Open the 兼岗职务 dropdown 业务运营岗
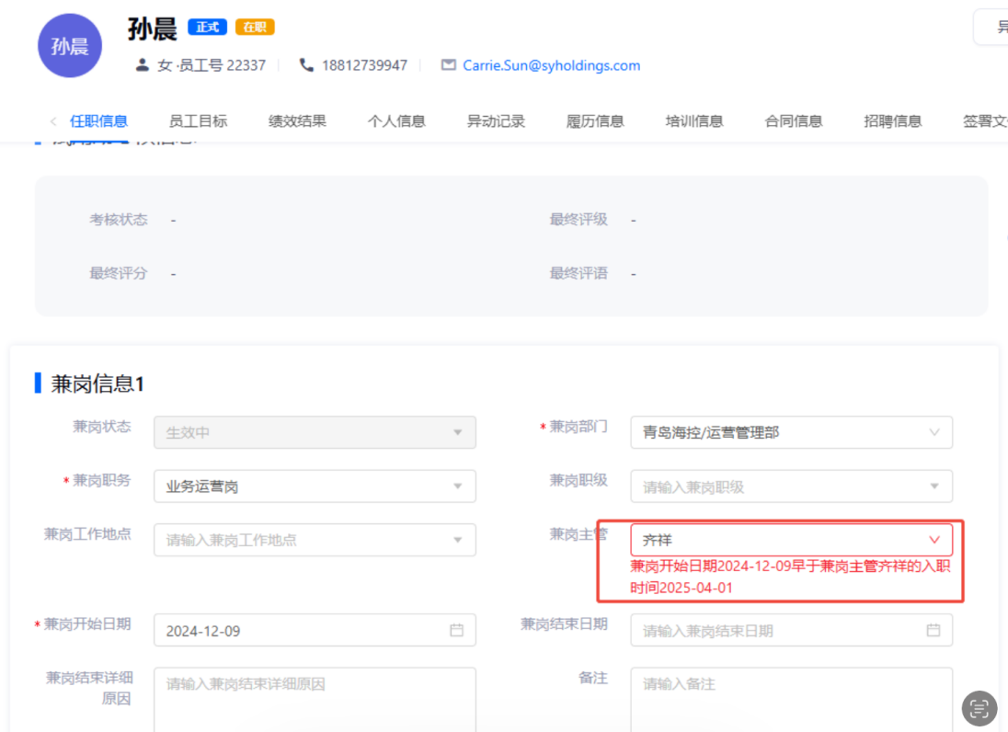Screen dimensions: 1008x732 pyautogui.click(x=315, y=486)
